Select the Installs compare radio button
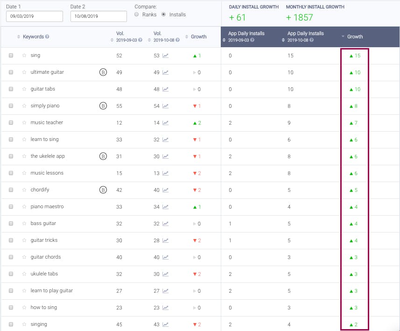The height and width of the screenshot is (331, 400). coord(163,15)
